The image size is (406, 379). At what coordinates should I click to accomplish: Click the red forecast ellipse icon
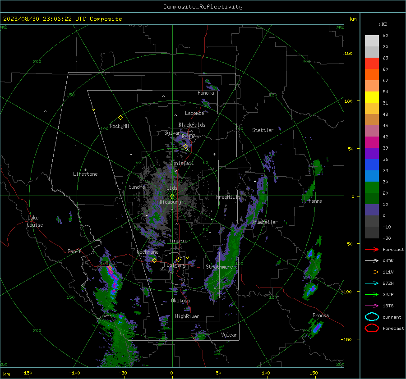pyautogui.click(x=372, y=328)
